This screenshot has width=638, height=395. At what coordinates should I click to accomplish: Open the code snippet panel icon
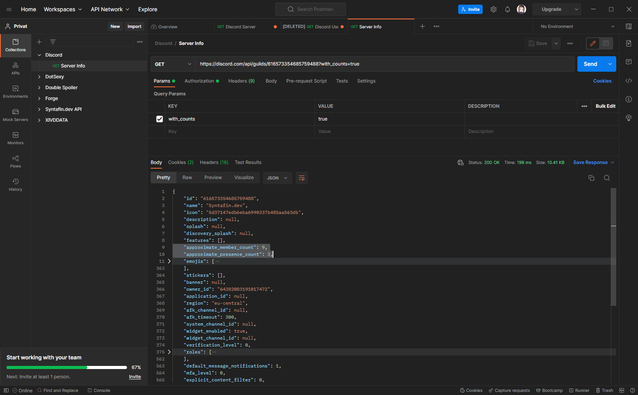coord(628,81)
